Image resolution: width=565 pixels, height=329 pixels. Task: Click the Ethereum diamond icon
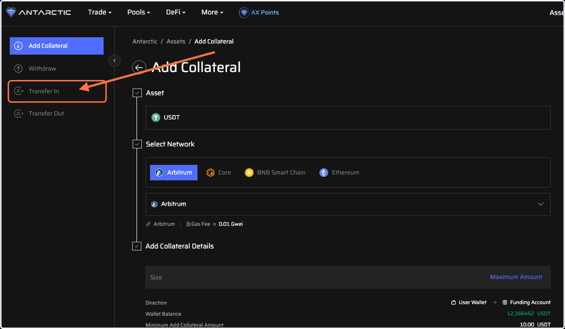323,173
